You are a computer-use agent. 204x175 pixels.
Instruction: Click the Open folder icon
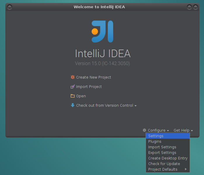(73, 96)
